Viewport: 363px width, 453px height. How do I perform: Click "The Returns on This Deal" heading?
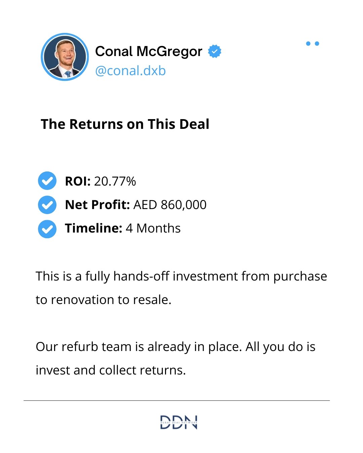(x=125, y=124)
